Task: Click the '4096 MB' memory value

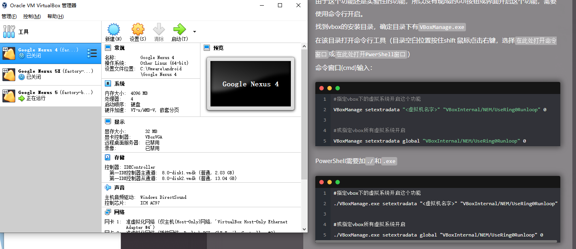Action: (x=139, y=93)
